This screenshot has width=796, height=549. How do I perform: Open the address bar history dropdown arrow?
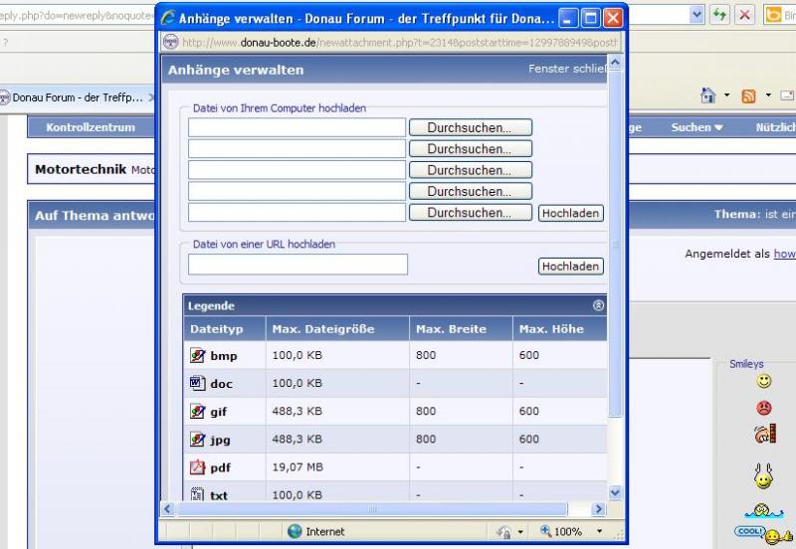tap(696, 15)
